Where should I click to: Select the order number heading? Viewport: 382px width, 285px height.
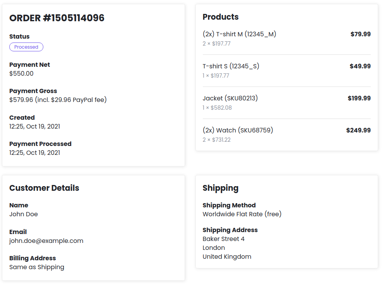57,18
